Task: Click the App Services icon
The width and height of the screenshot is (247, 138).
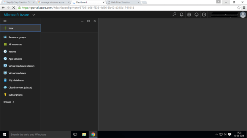Action: click(x=5, y=59)
